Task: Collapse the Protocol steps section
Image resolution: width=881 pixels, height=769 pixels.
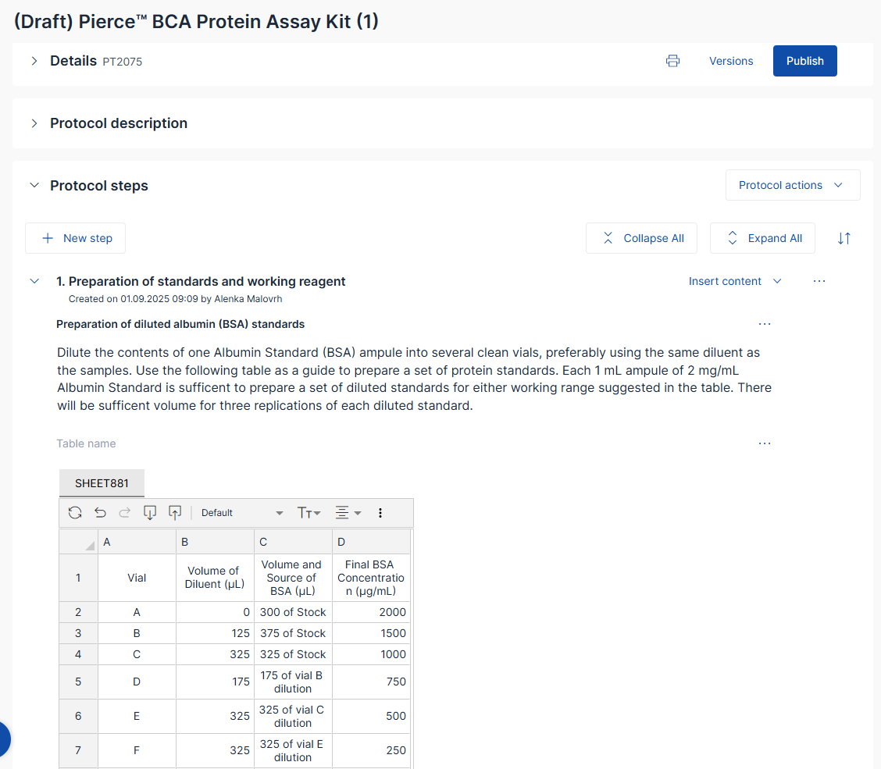Action: pos(34,186)
